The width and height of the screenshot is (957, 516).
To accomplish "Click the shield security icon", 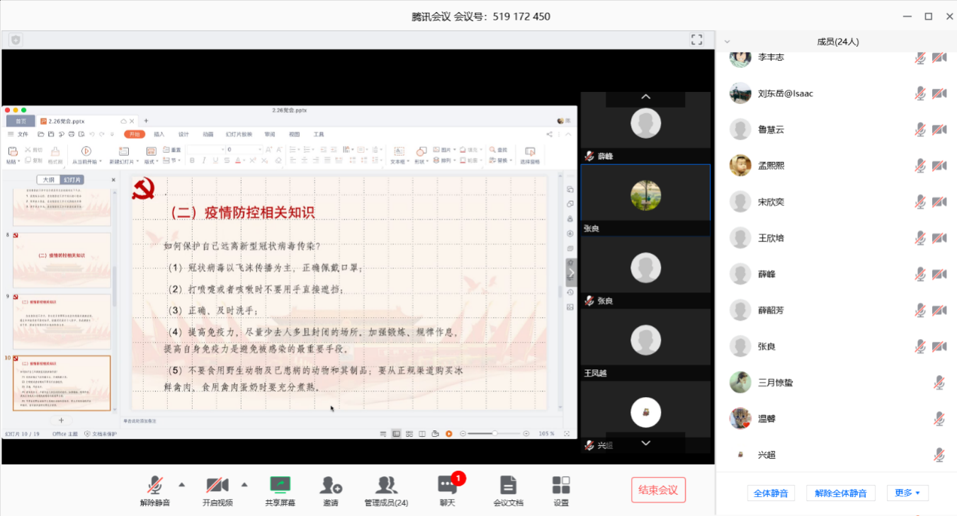I will pos(16,40).
